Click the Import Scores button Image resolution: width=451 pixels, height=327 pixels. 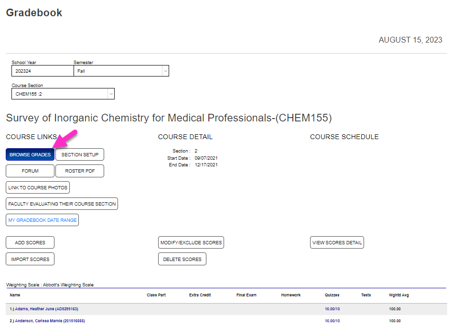point(30,259)
